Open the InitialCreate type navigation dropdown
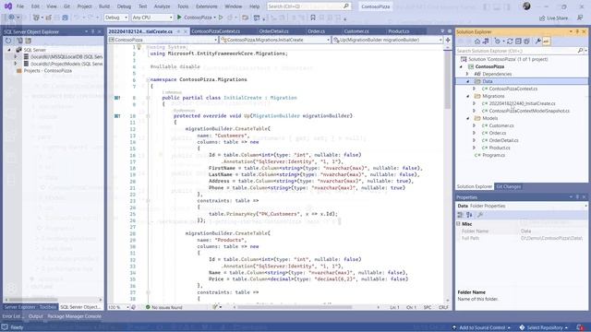This screenshot has width=591, height=332. (x=275, y=40)
